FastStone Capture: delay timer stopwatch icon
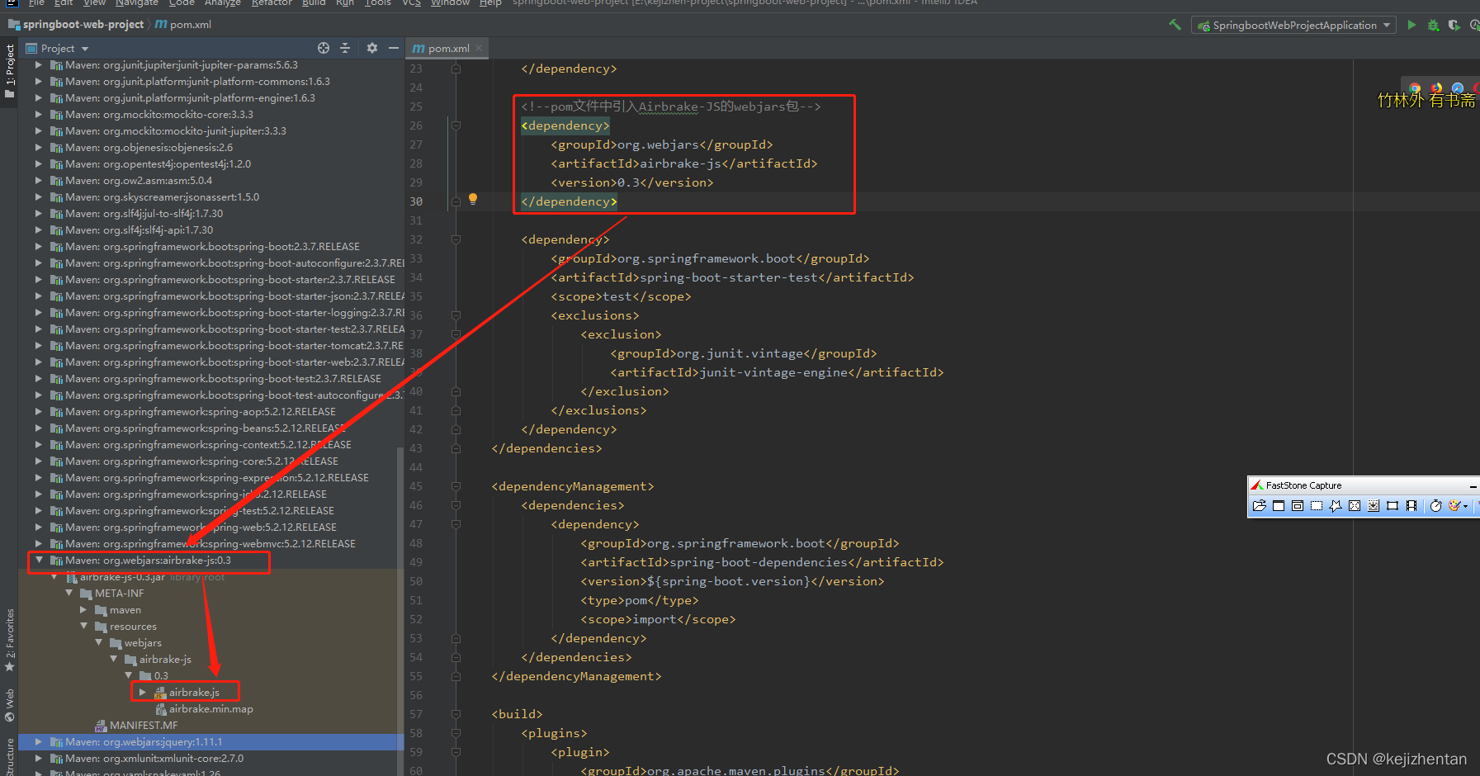Image resolution: width=1480 pixels, height=776 pixels. [x=1436, y=506]
